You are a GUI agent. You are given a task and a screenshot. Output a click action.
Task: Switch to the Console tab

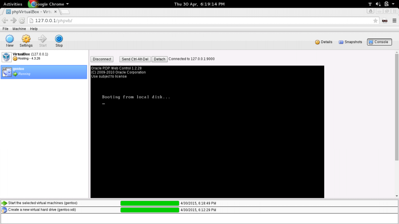[x=379, y=42]
